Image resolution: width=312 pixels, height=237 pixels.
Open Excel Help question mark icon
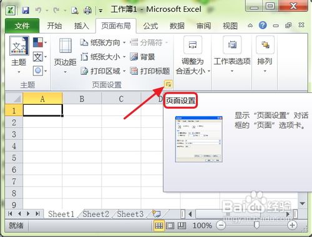pyautogui.click(x=263, y=26)
